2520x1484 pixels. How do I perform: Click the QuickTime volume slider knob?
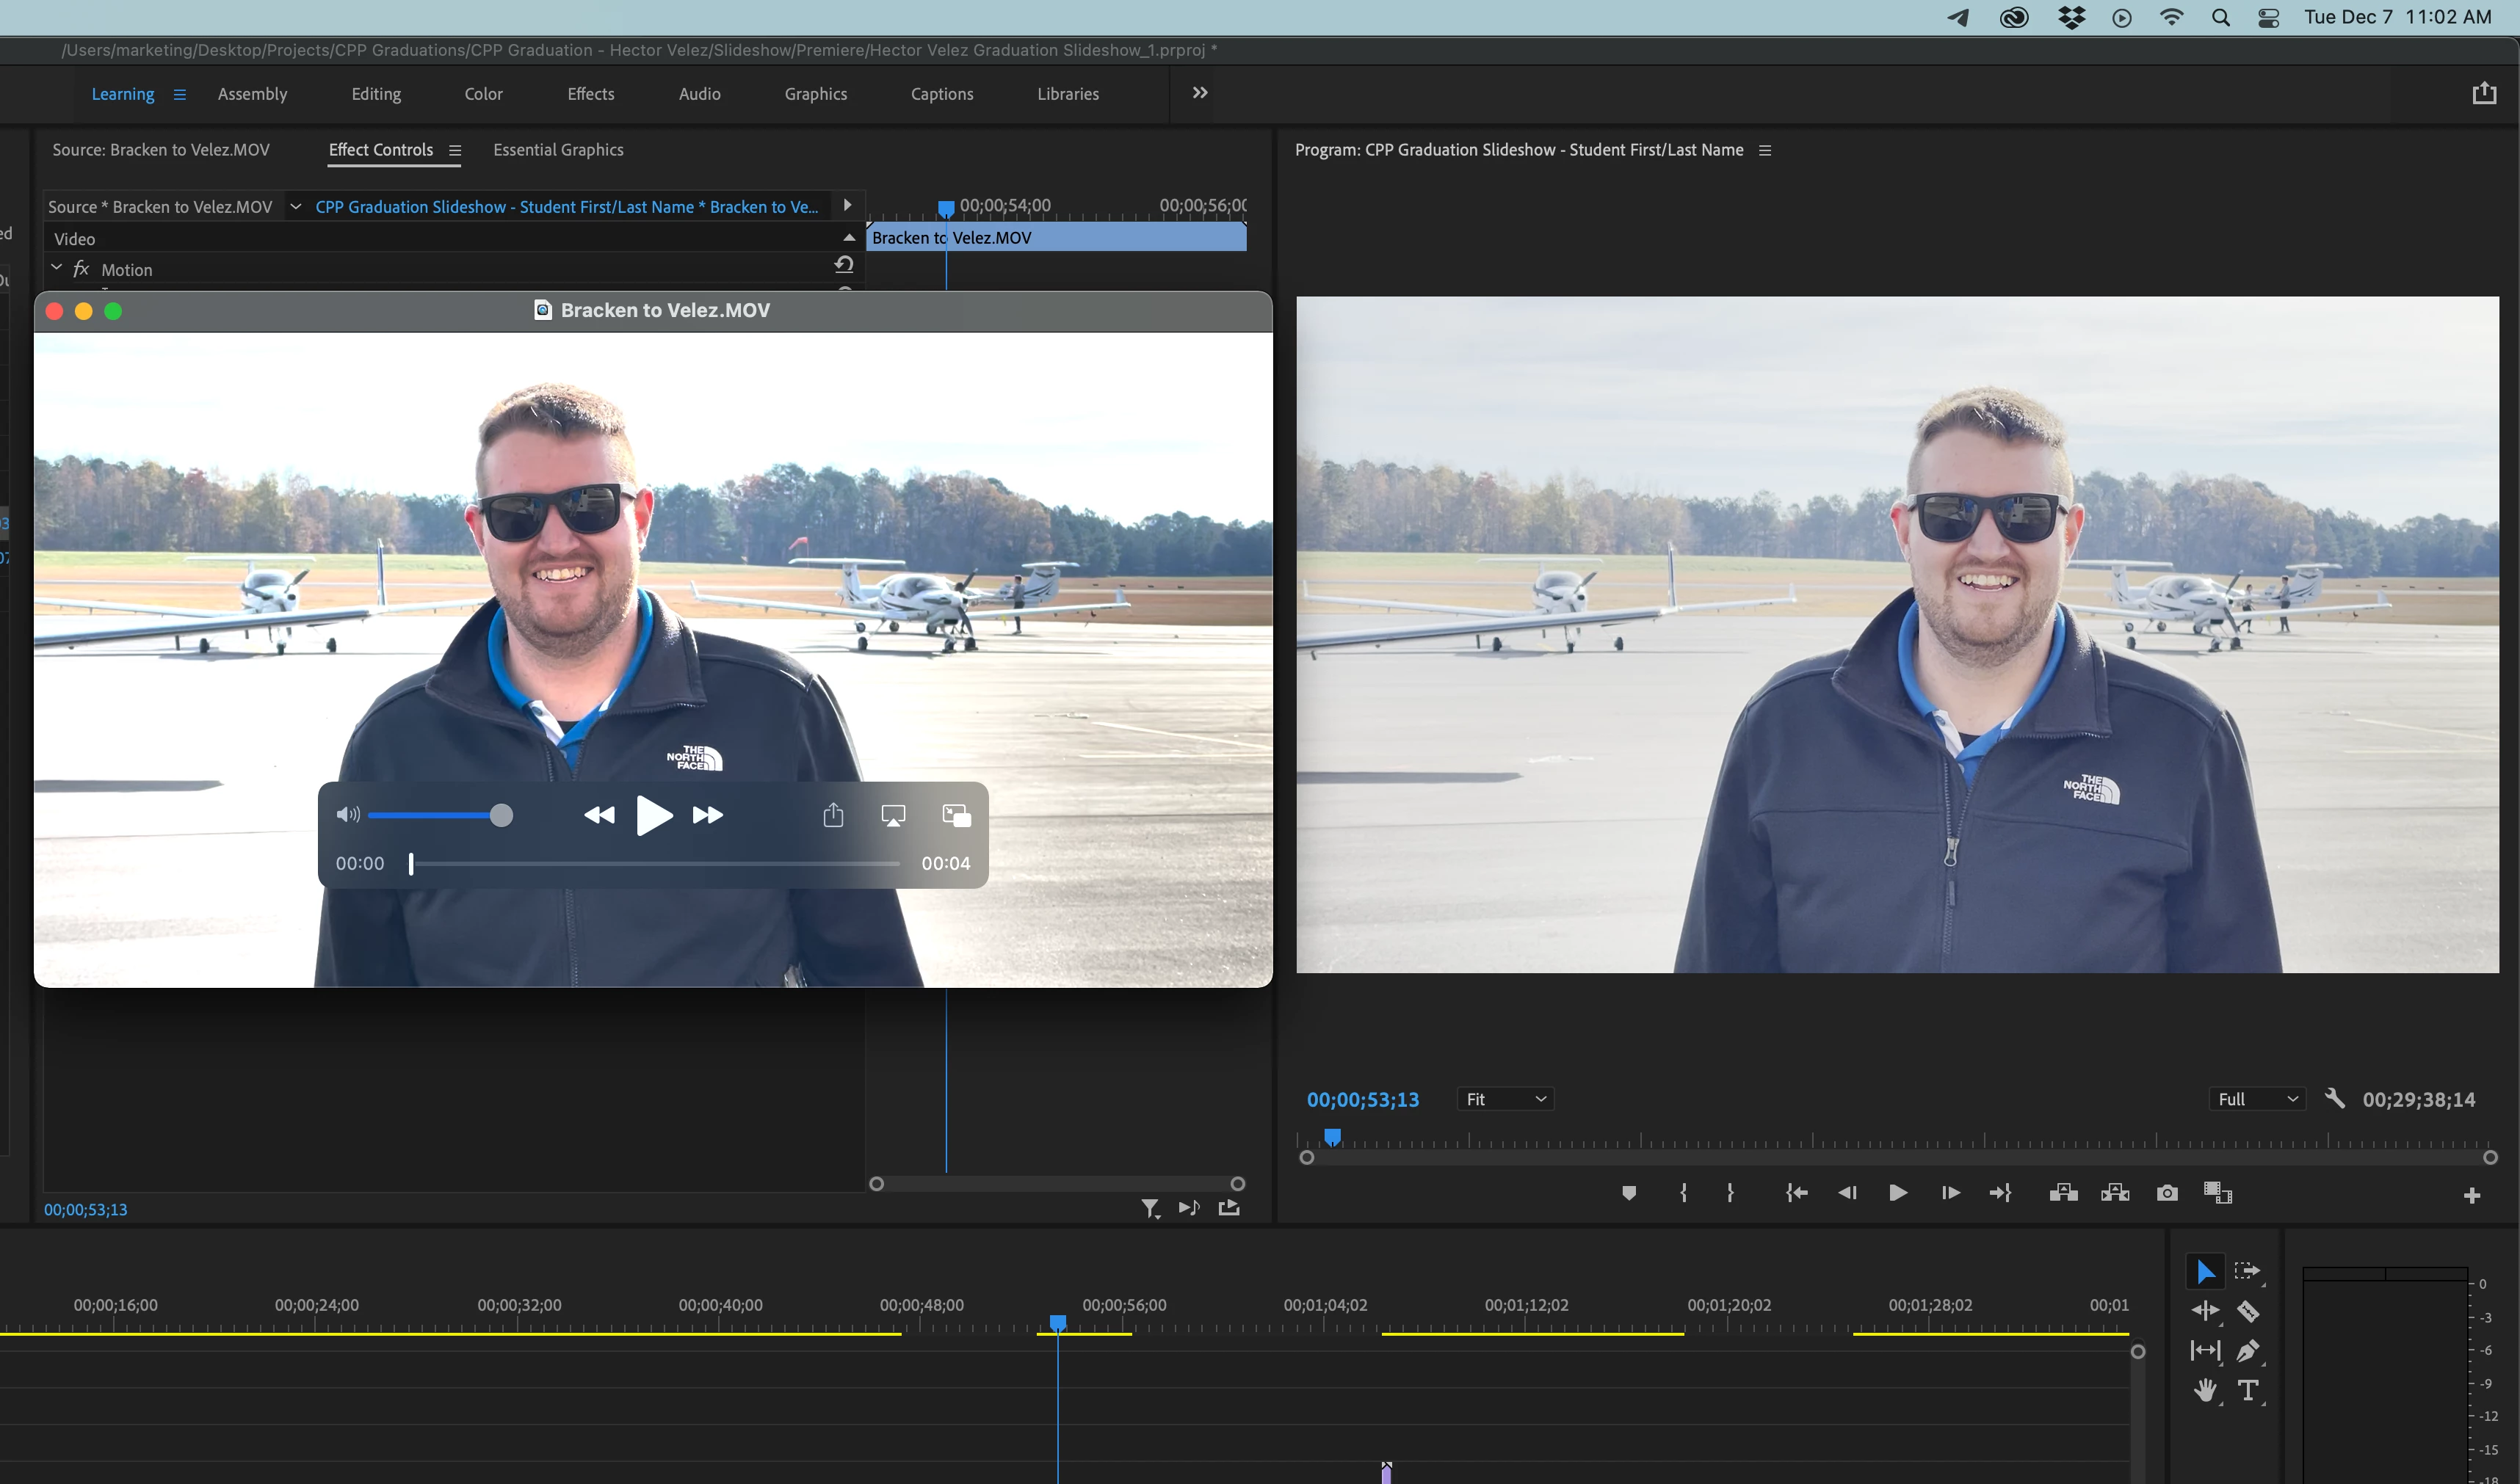pyautogui.click(x=502, y=815)
